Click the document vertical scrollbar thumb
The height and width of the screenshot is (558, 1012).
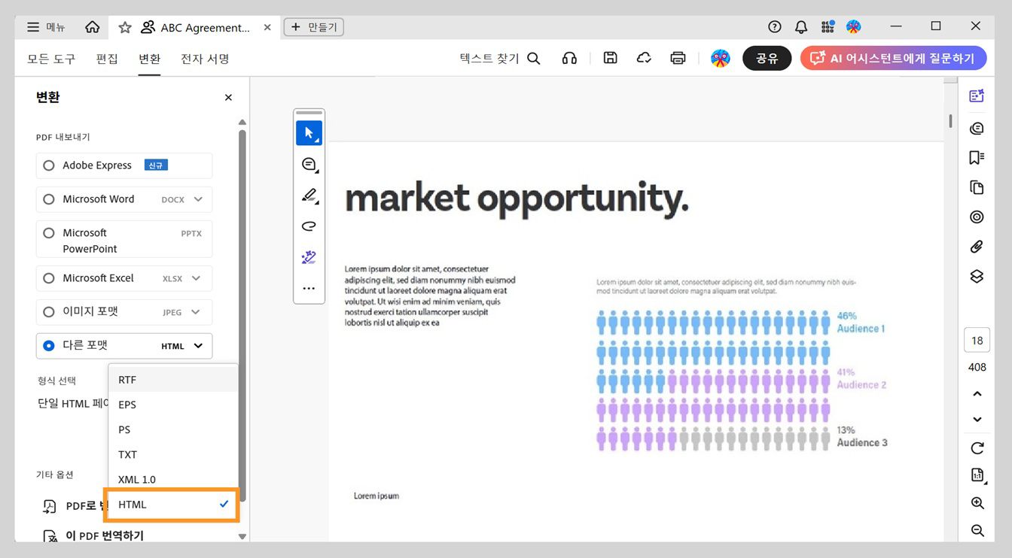click(951, 121)
